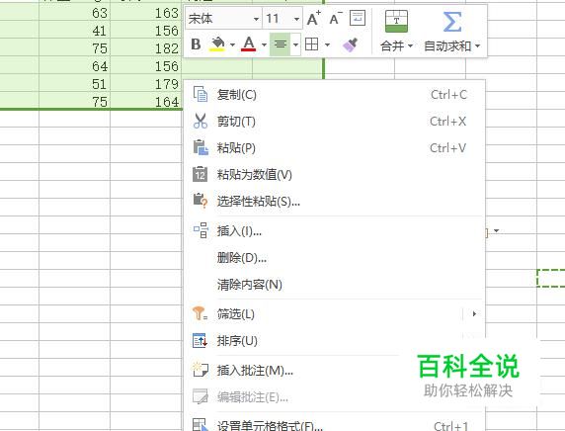Click the paste-as-values icon
The width and height of the screenshot is (565, 431).
(200, 174)
